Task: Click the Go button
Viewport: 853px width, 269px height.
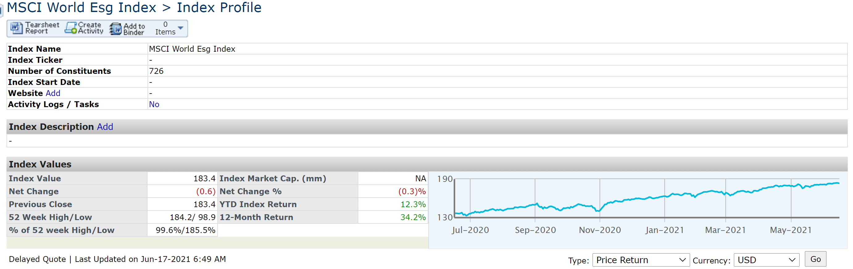Action: [815, 259]
